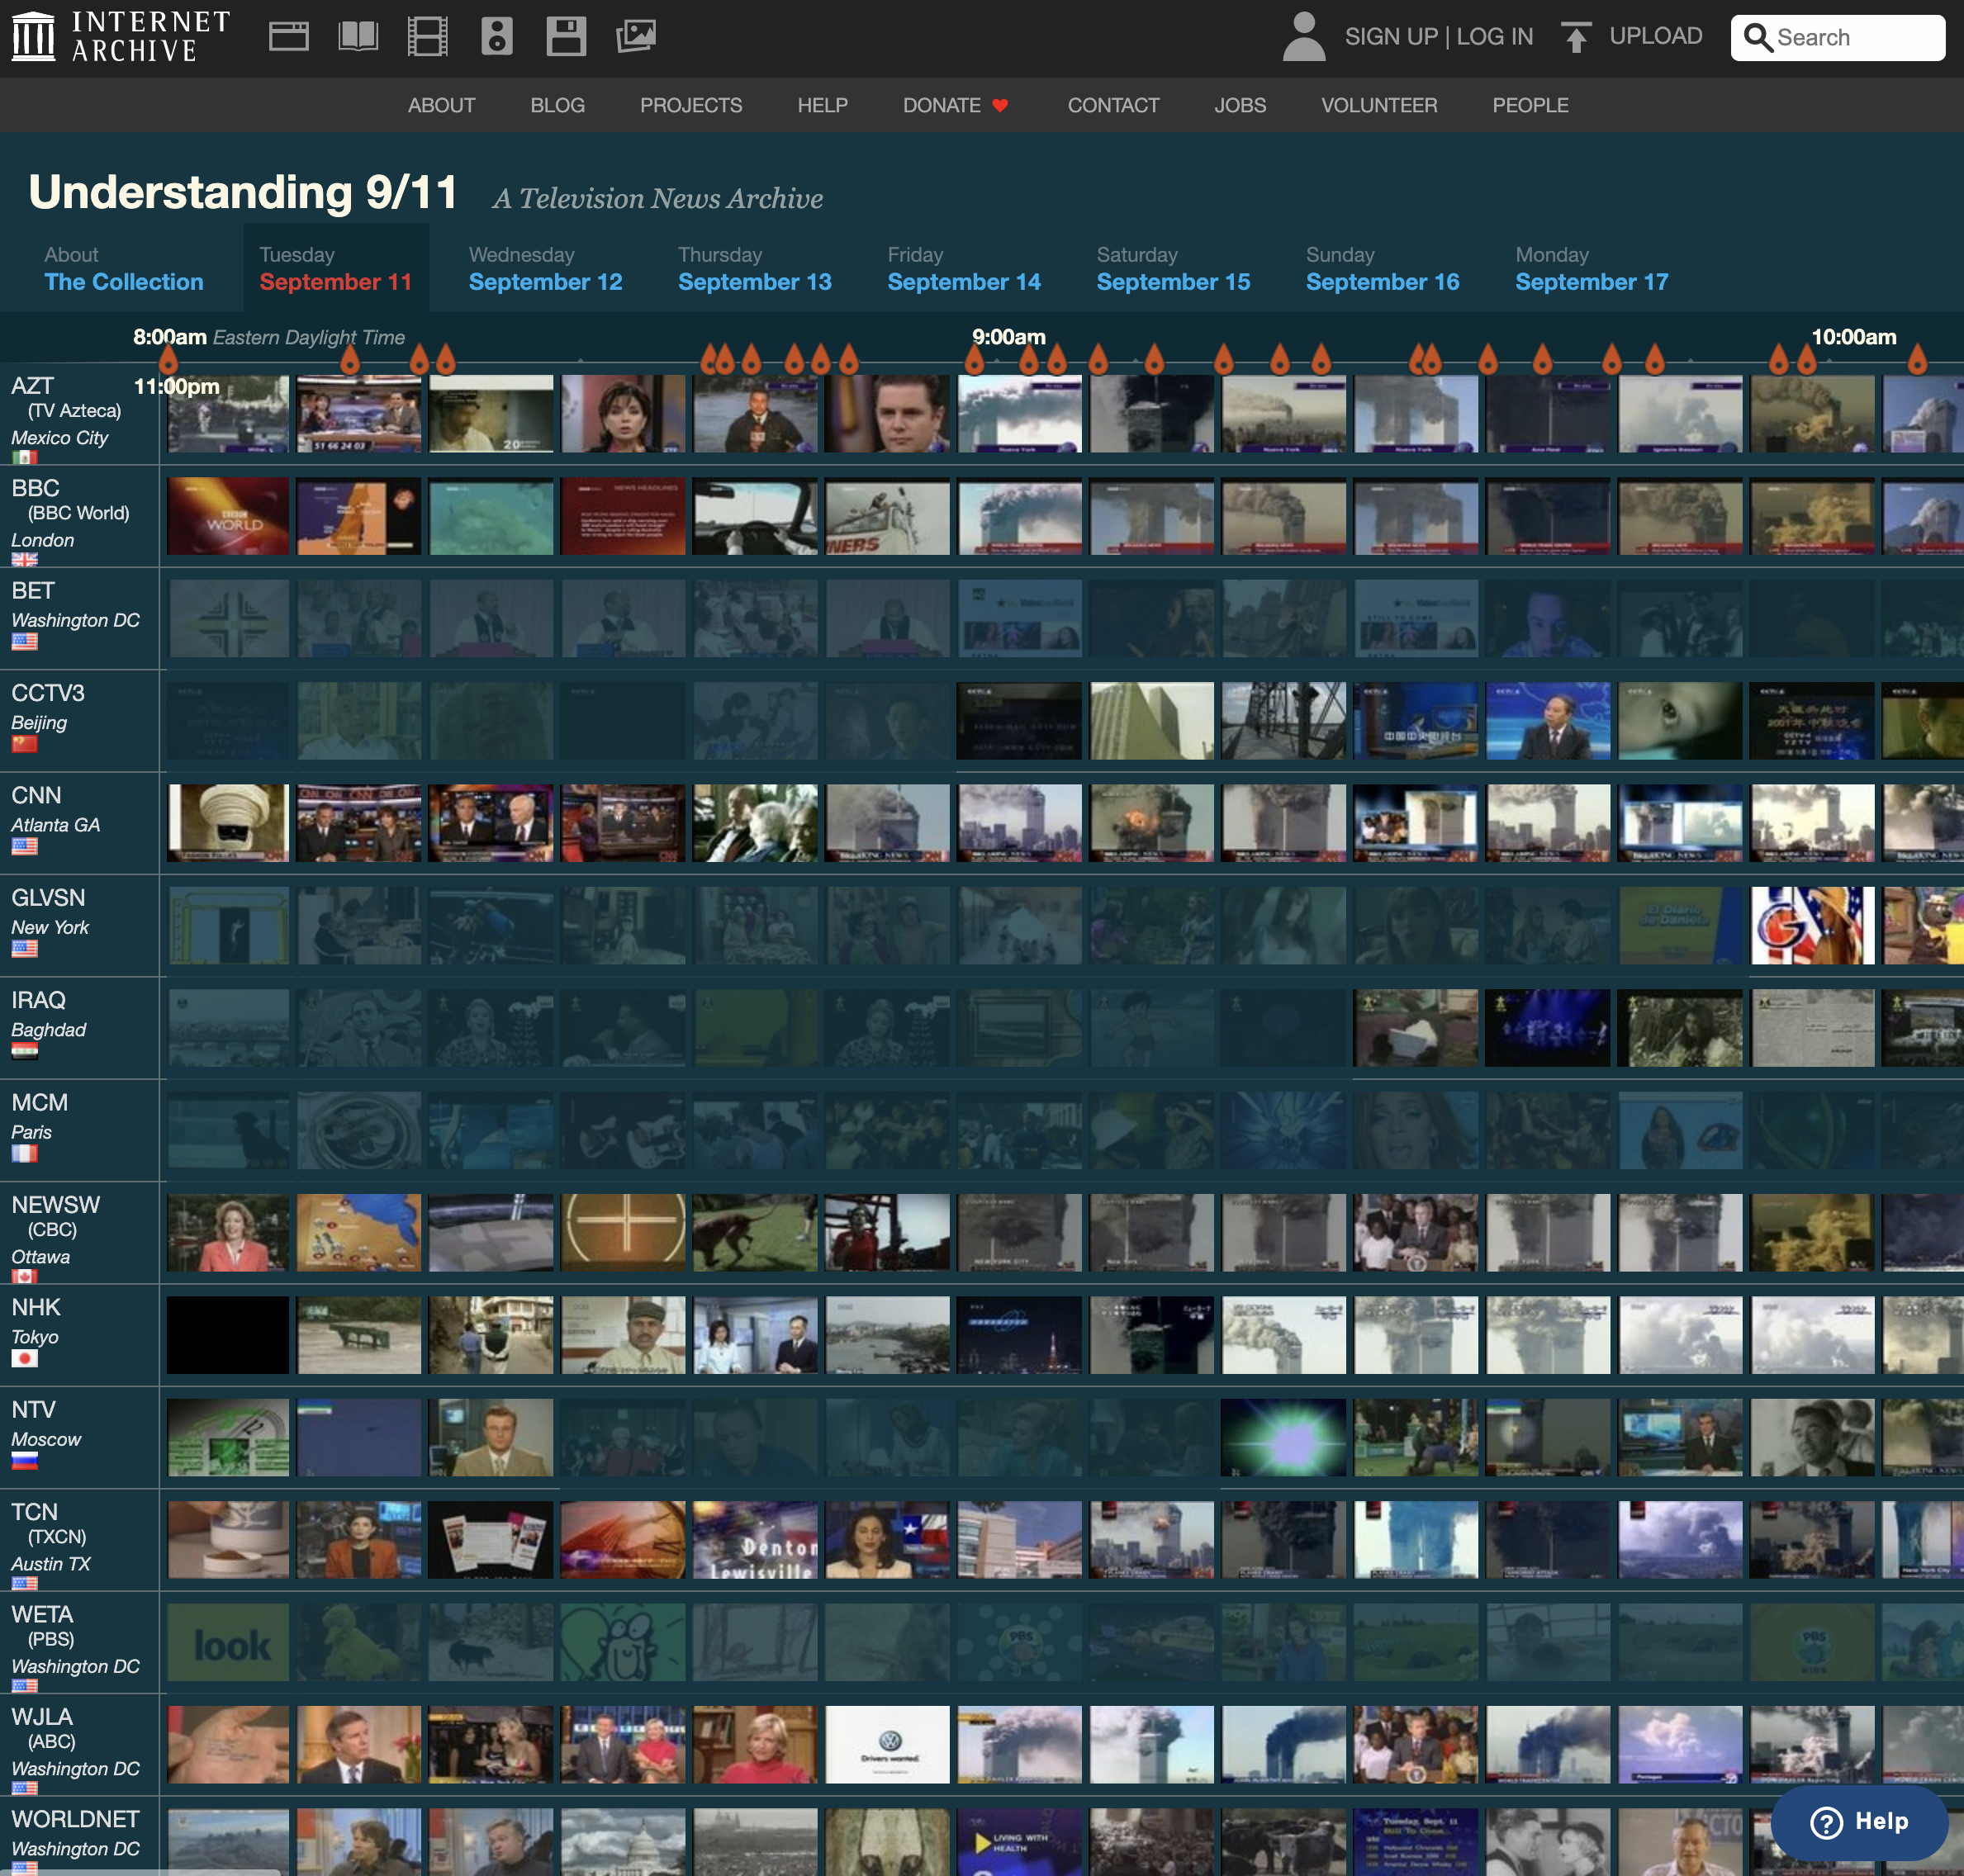Screen dimensions: 1964x1876
Task: Open the VOLUNTEER menu link
Action: [1379, 105]
